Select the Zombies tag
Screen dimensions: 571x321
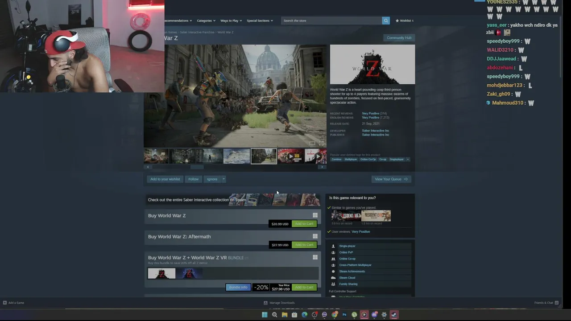336,159
